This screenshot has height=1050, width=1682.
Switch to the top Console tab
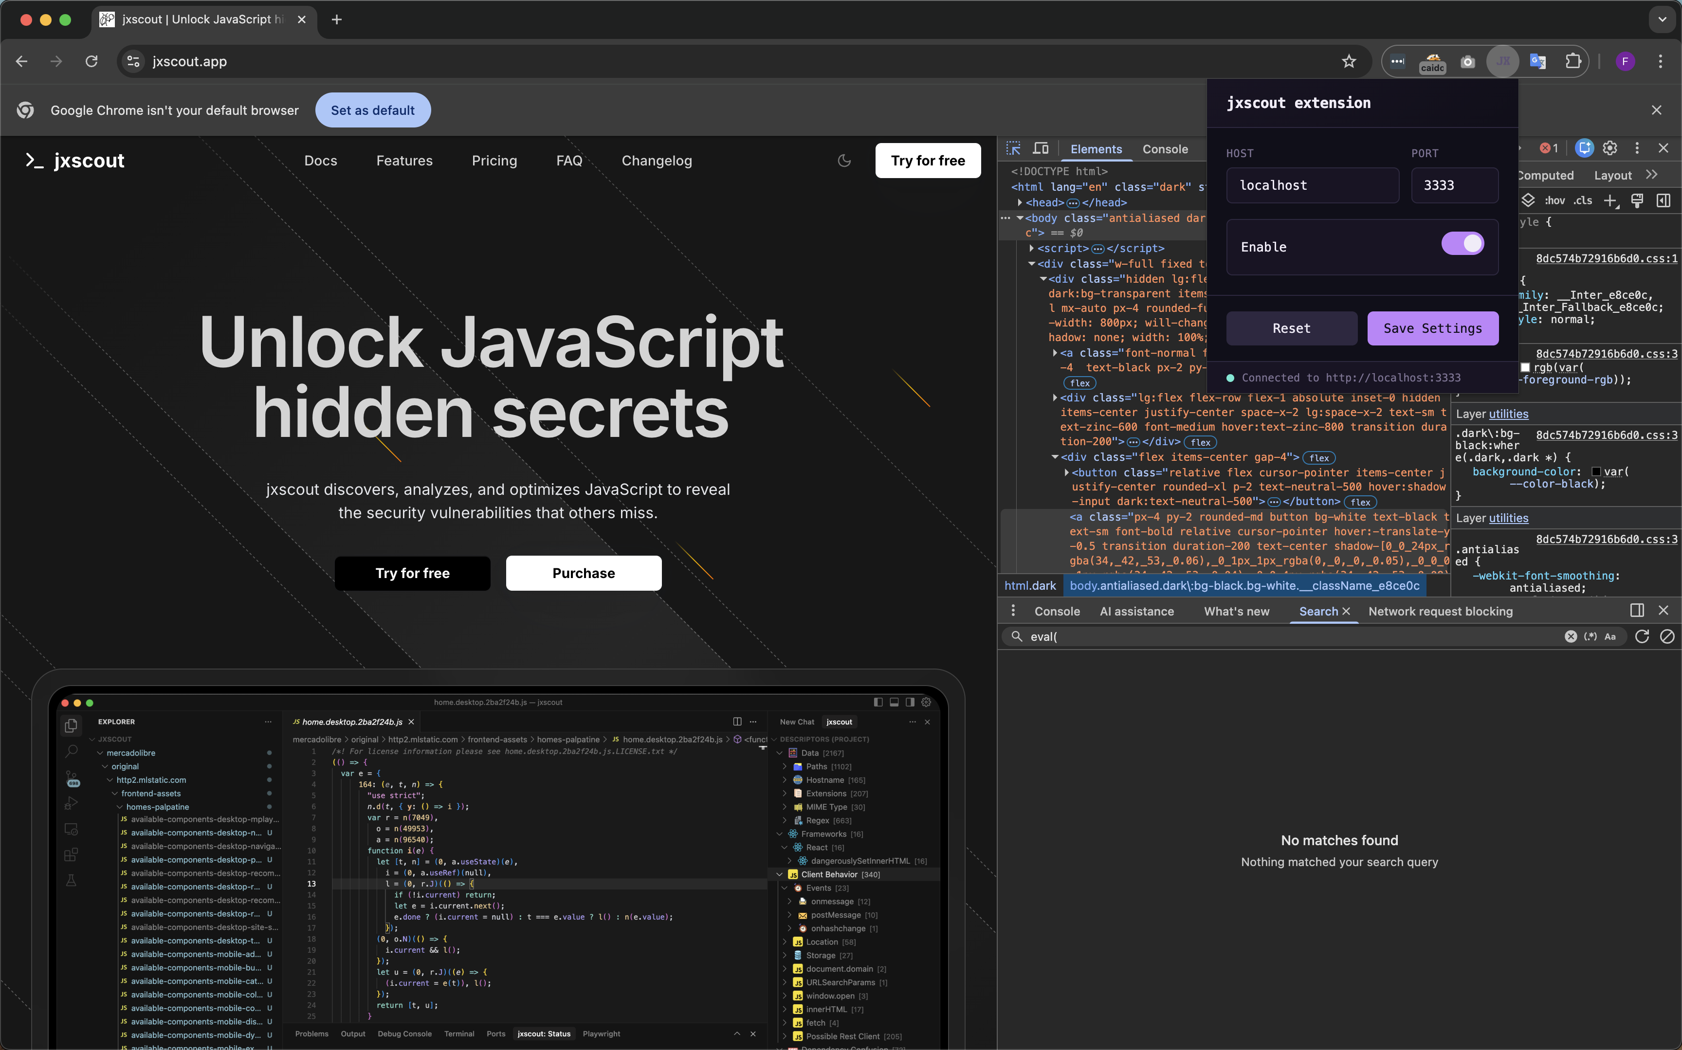[x=1165, y=148]
